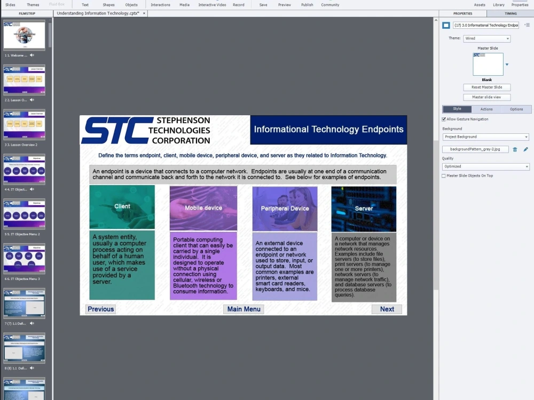Open the Media toolbar item

[185, 5]
